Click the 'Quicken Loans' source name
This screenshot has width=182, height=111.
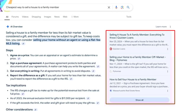119,49
